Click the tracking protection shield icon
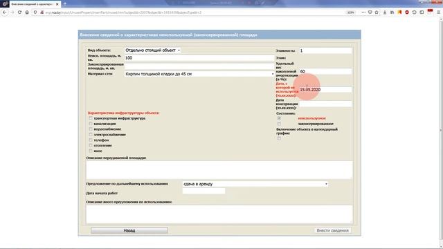The height and width of the screenshot is (249, 443). pyautogui.click(x=35, y=12)
